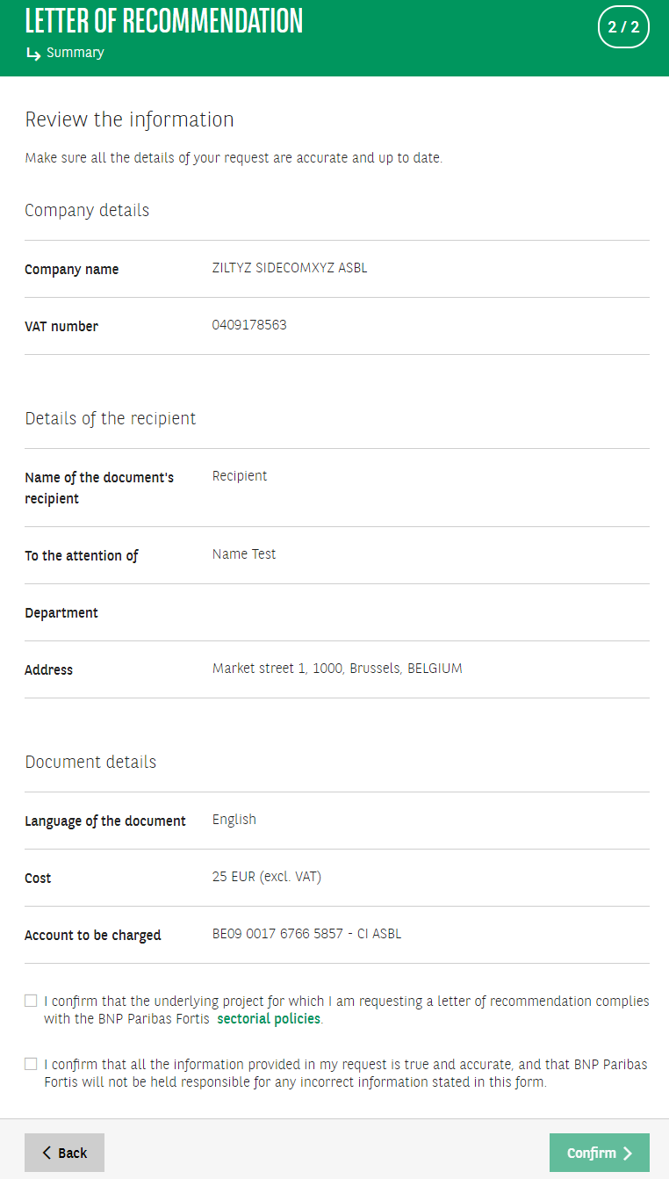Image resolution: width=669 pixels, height=1179 pixels.
Task: Click the Market street address value
Action: click(x=337, y=669)
